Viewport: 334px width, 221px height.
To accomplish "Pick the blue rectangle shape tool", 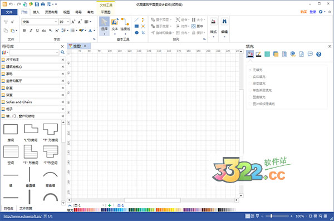I will tap(136, 26).
